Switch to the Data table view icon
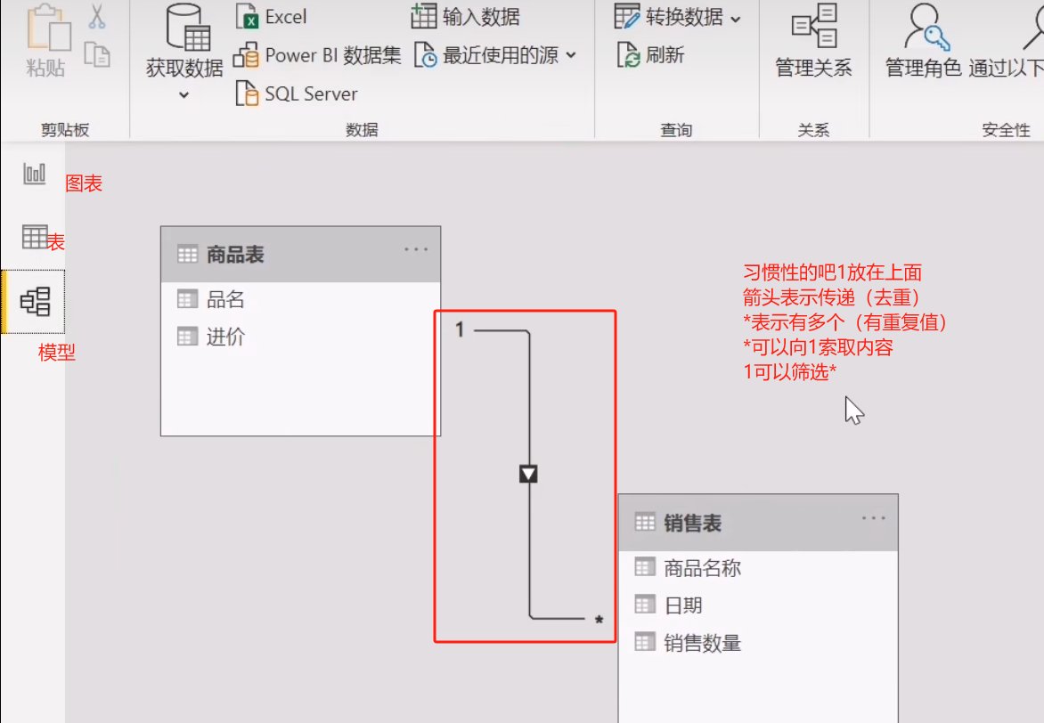The height and width of the screenshot is (723, 1044). coord(35,236)
